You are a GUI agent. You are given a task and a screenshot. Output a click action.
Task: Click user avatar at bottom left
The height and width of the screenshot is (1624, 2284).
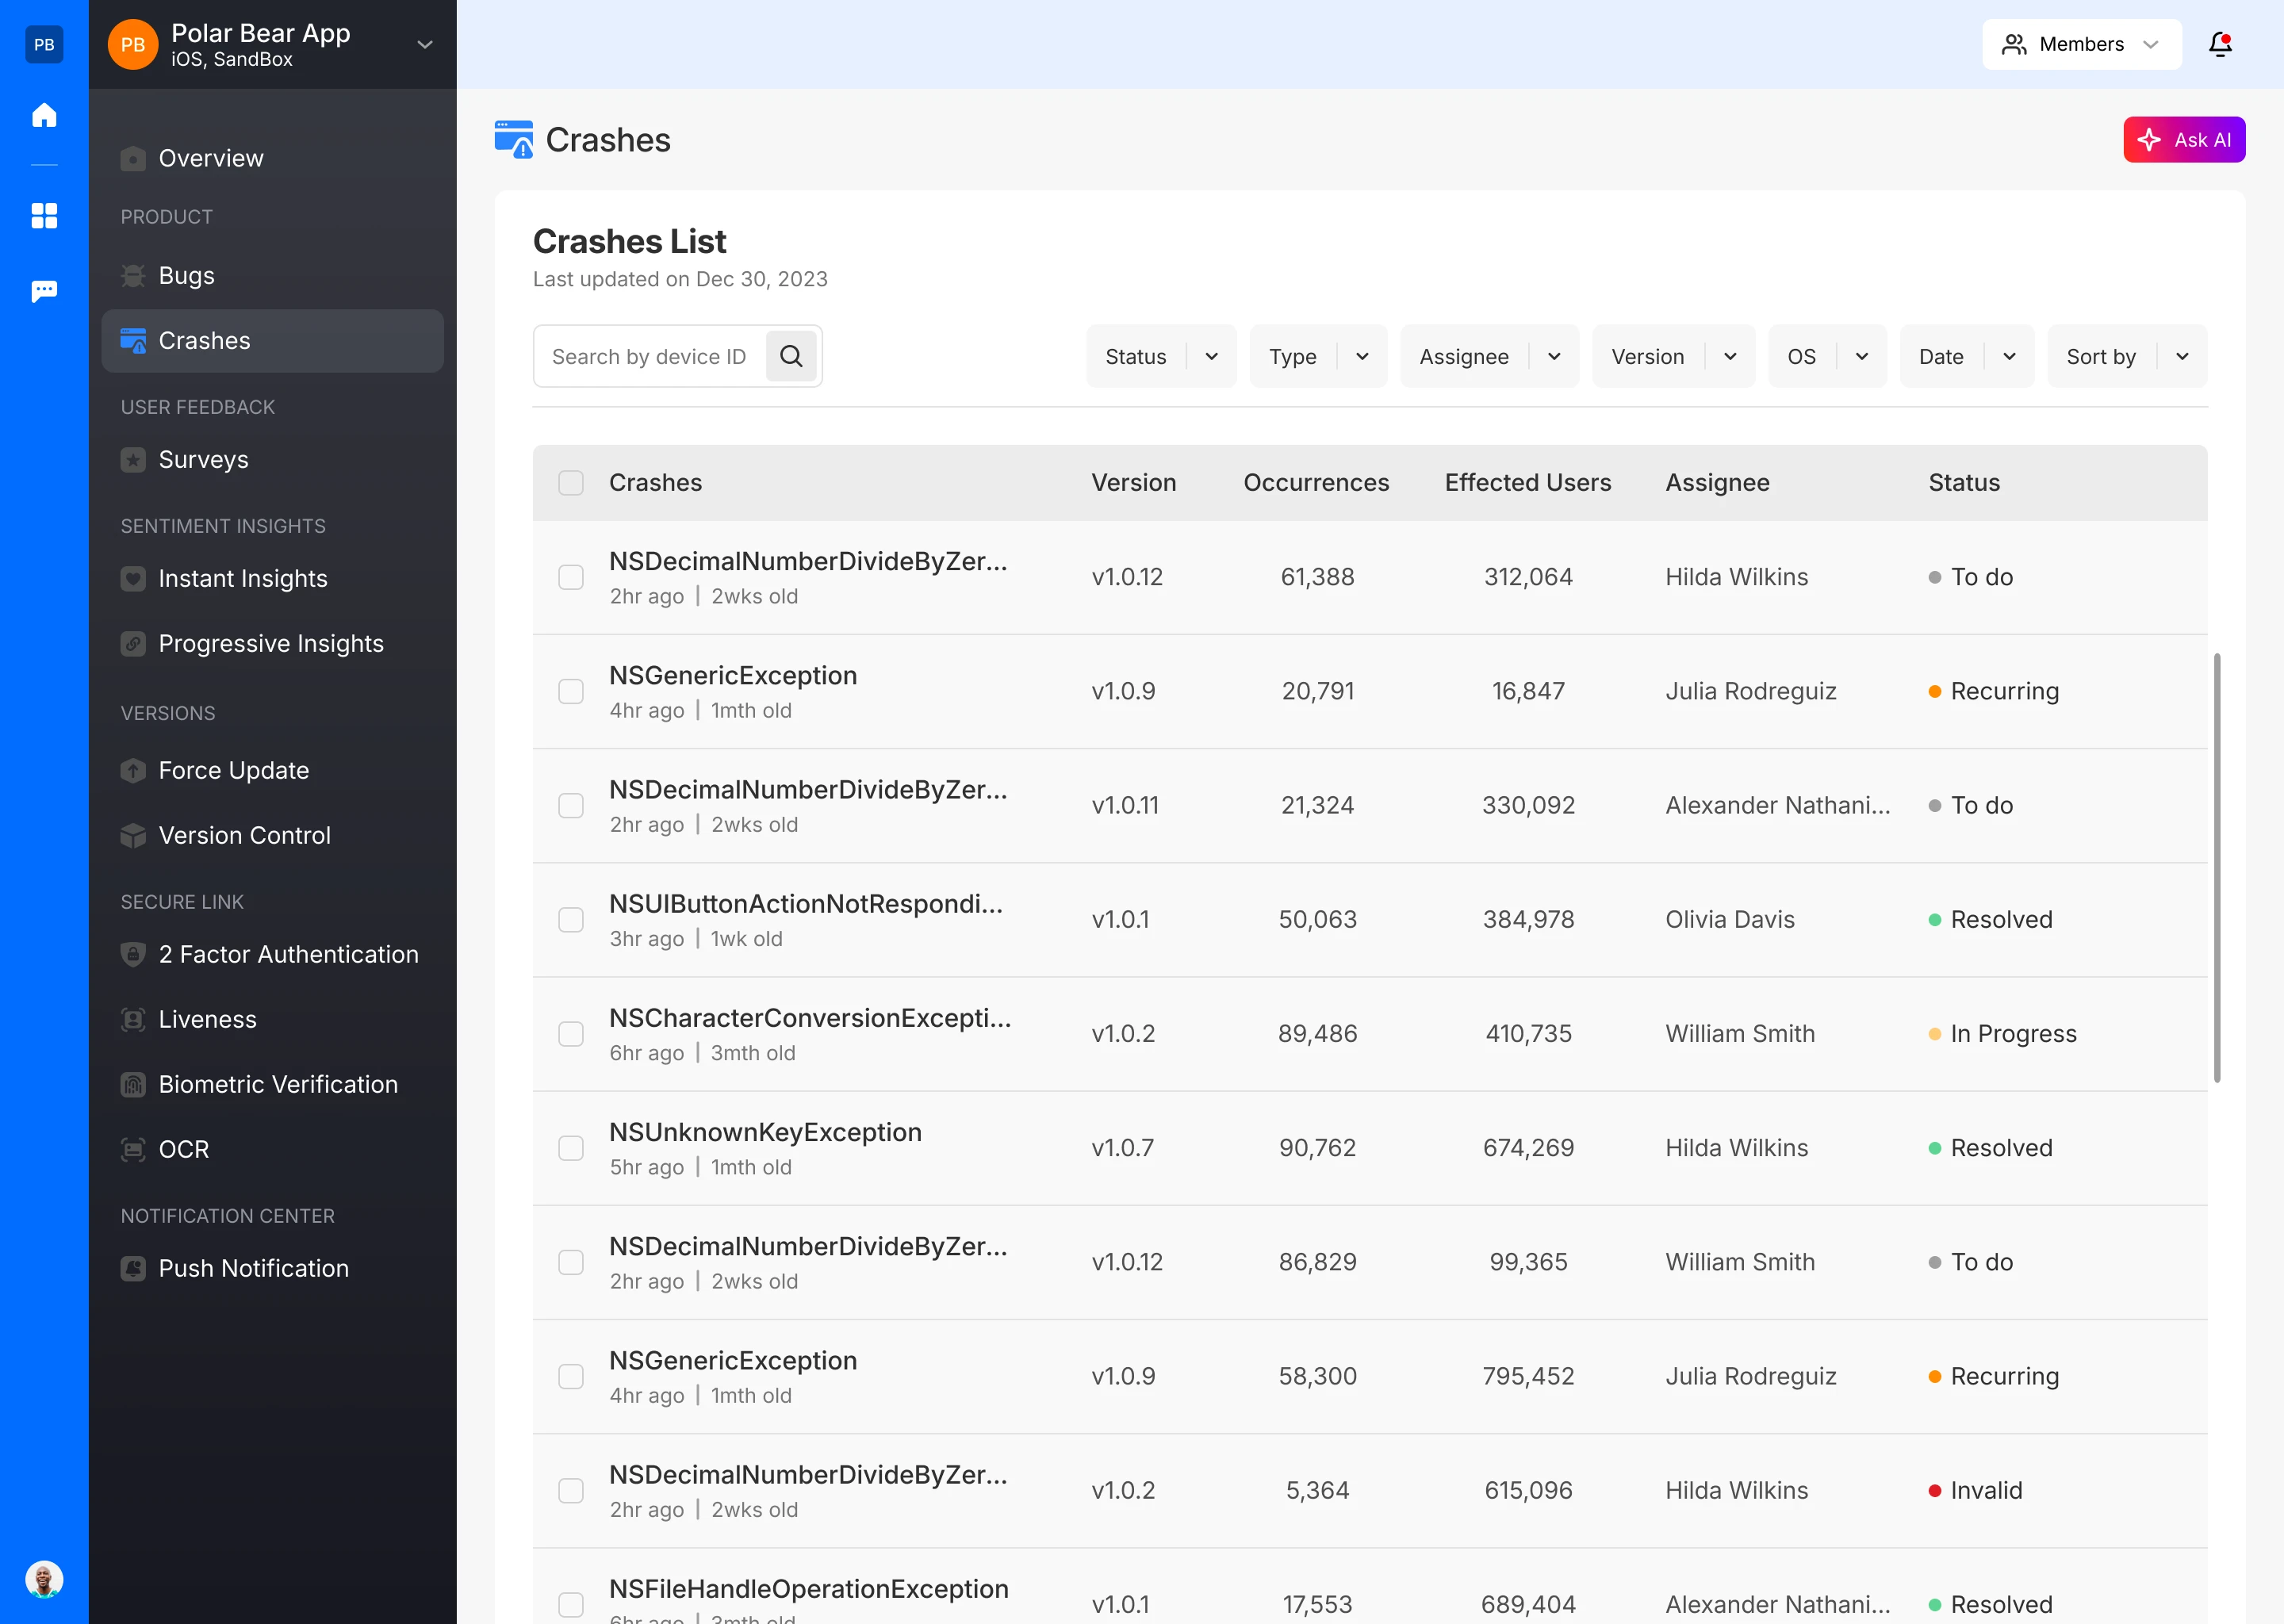coord(44,1579)
